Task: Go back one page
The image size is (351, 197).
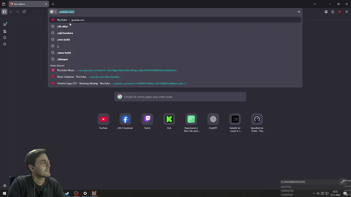Action: (x=11, y=12)
